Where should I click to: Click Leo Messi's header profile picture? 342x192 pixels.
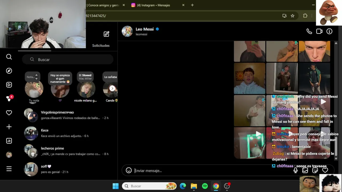tap(127, 31)
